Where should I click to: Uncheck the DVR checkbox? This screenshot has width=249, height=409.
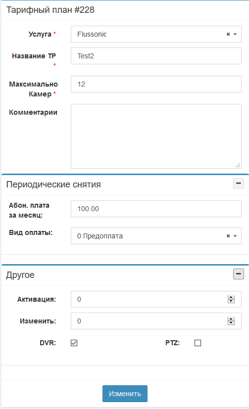[74, 343]
